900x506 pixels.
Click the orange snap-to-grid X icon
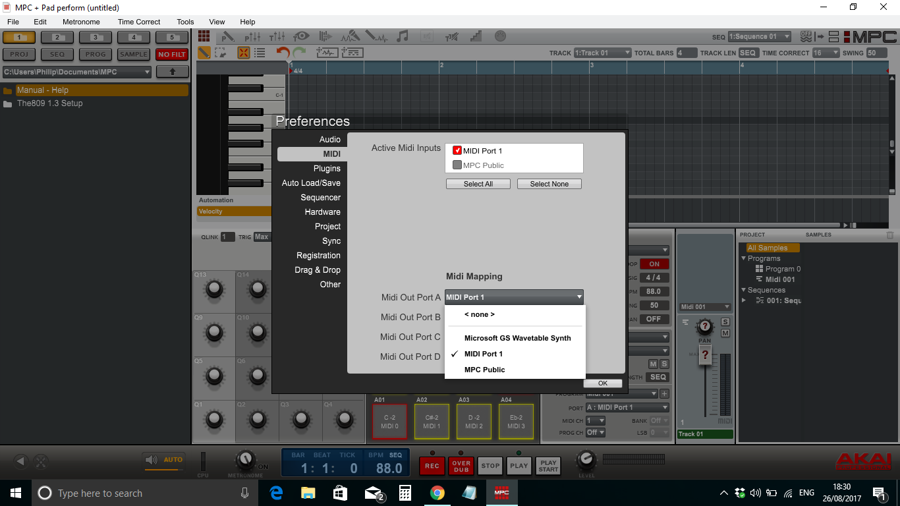[243, 53]
